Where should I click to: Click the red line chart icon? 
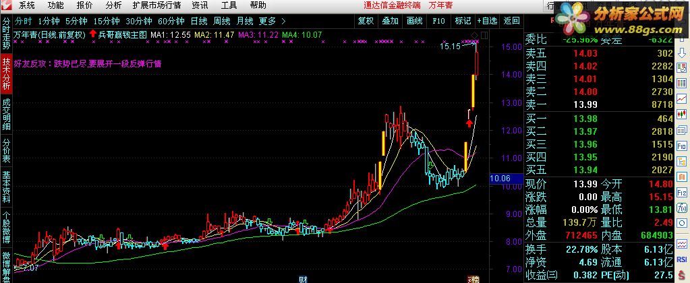click(x=682, y=98)
